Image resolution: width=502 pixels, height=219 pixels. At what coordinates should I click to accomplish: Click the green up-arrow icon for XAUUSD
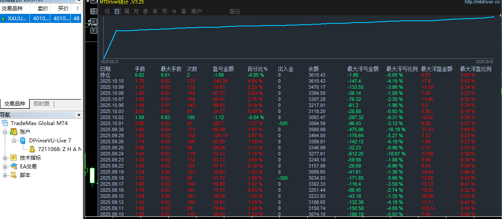[3, 19]
